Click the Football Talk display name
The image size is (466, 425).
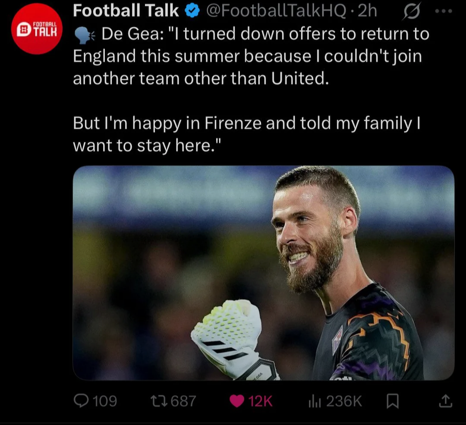[126, 11]
